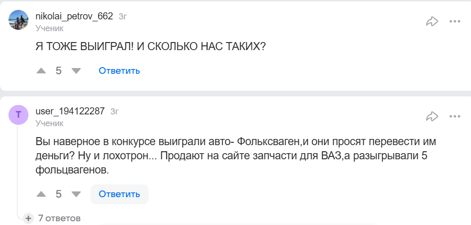Share user_194122287's comment via arrow icon

pos(432,116)
